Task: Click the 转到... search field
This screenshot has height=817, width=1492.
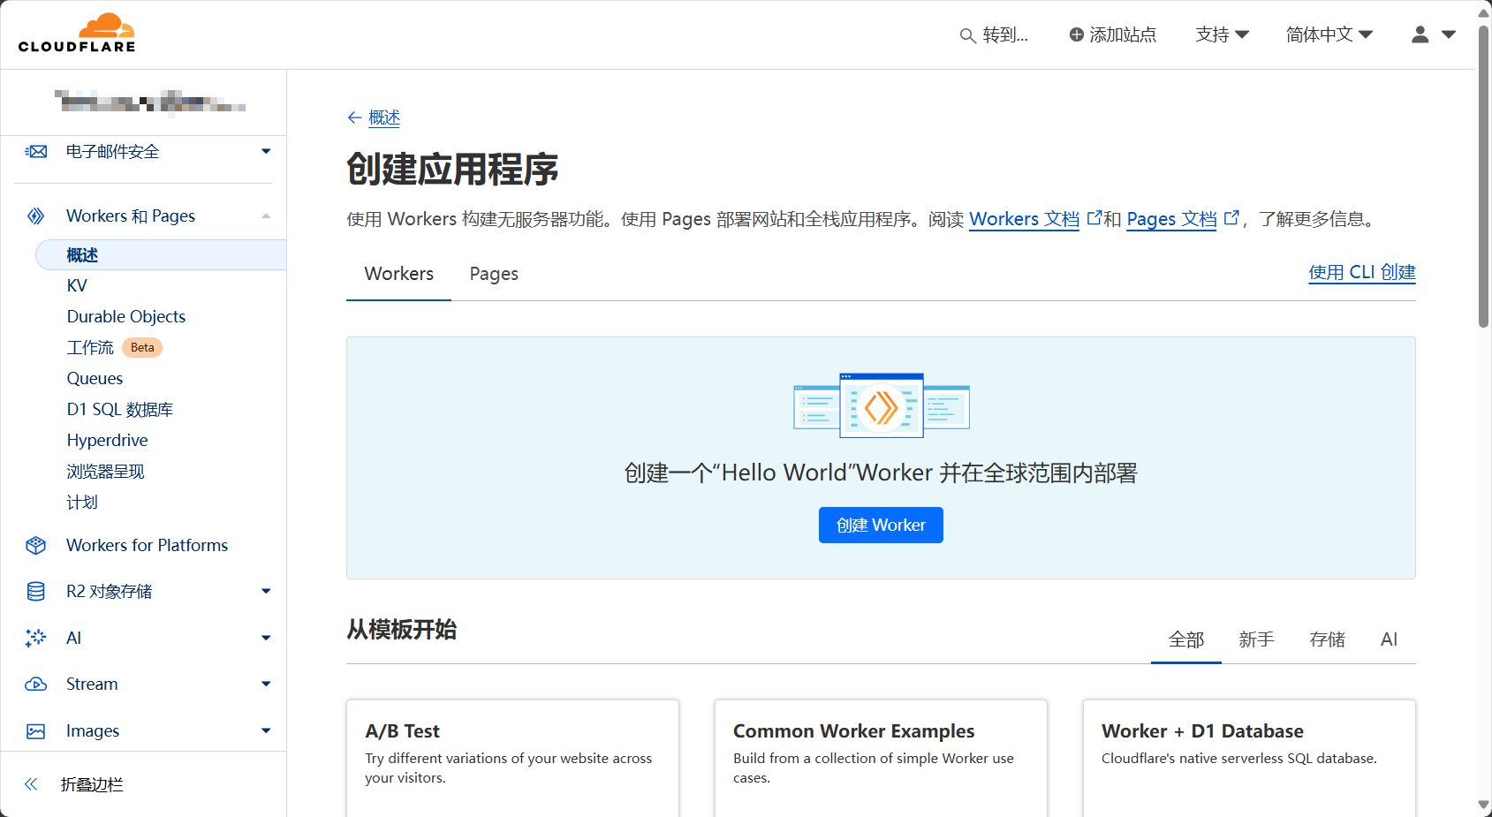Action: pyautogui.click(x=994, y=34)
